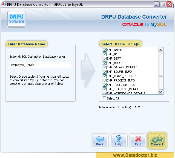This screenshot has width=175, height=158.
Task: Click the table list scrollbar thumb
Action: tap(160, 76)
